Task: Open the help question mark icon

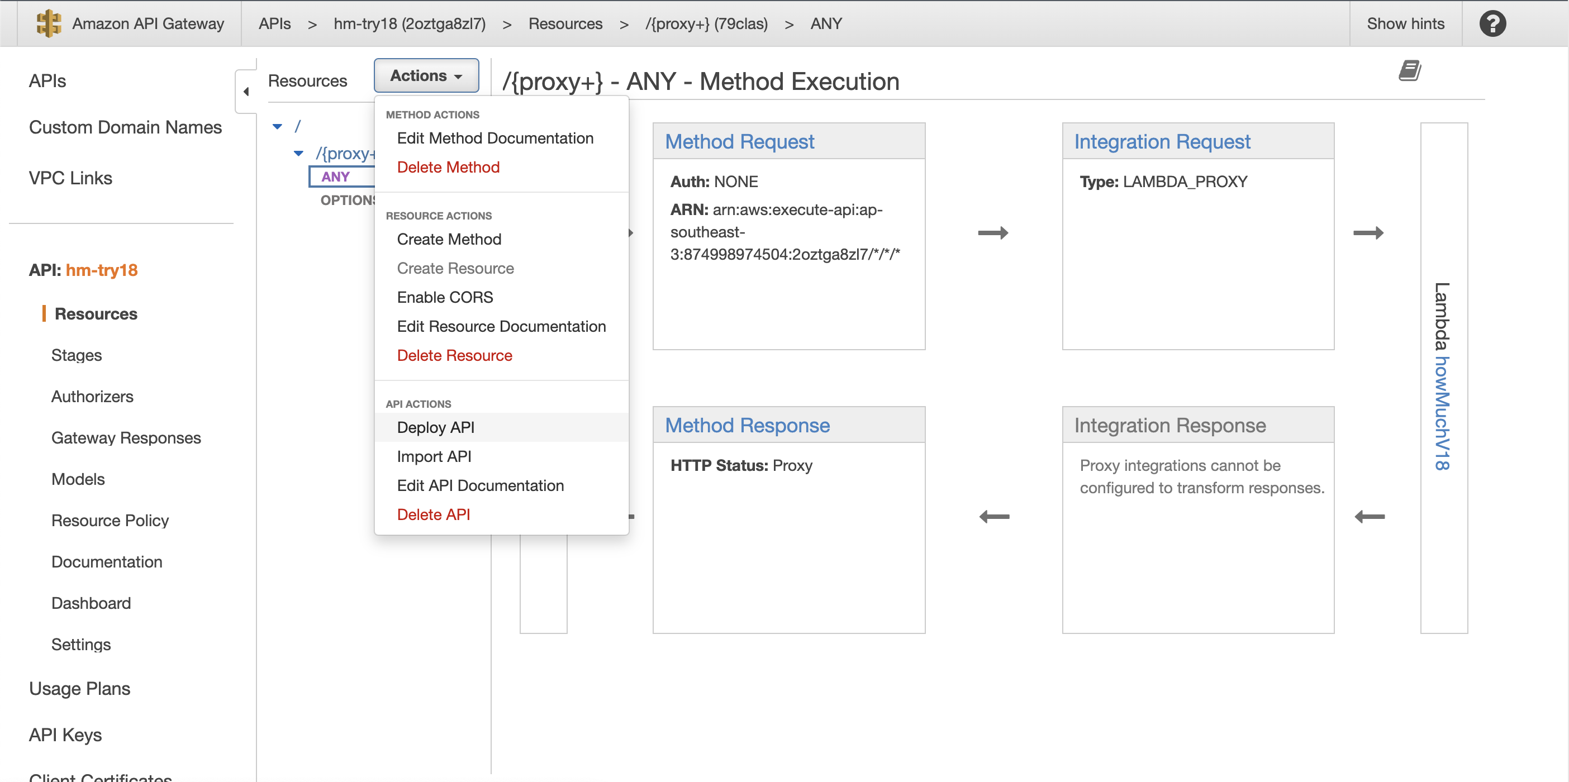Action: [1492, 23]
